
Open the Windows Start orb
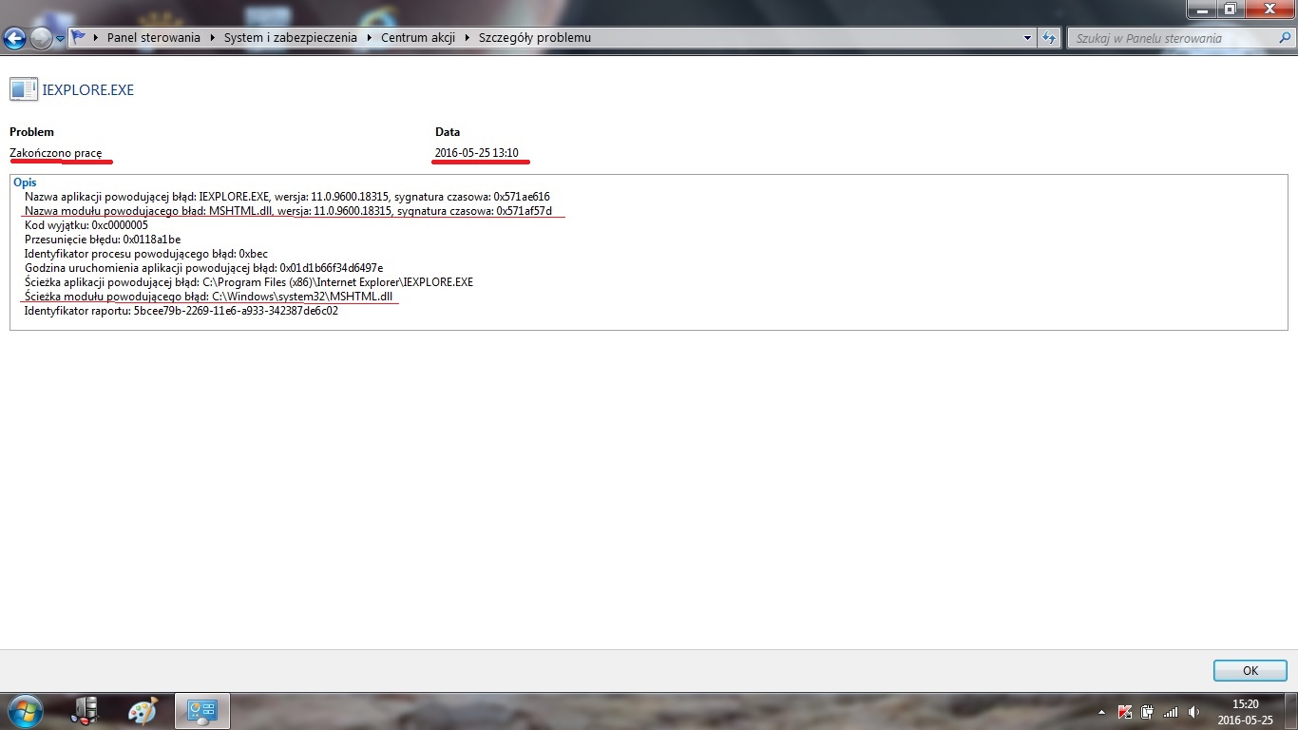click(25, 711)
